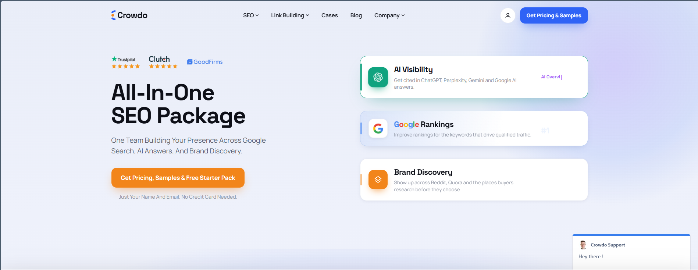698x270 pixels.
Task: Click the ChatGPT icon in AI Visibility card
Action: click(378, 77)
